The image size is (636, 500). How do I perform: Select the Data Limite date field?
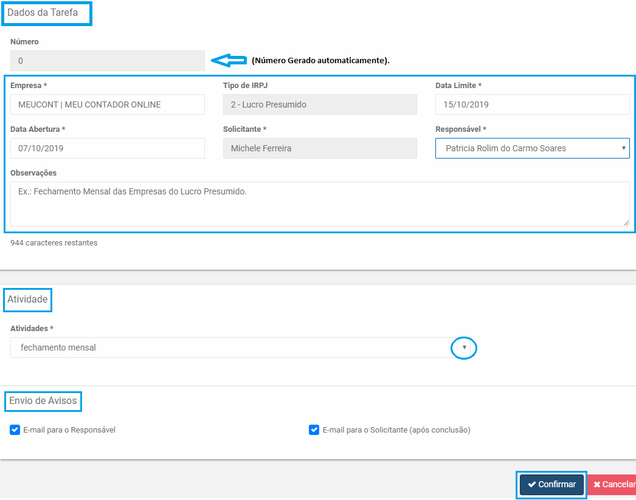coord(532,104)
